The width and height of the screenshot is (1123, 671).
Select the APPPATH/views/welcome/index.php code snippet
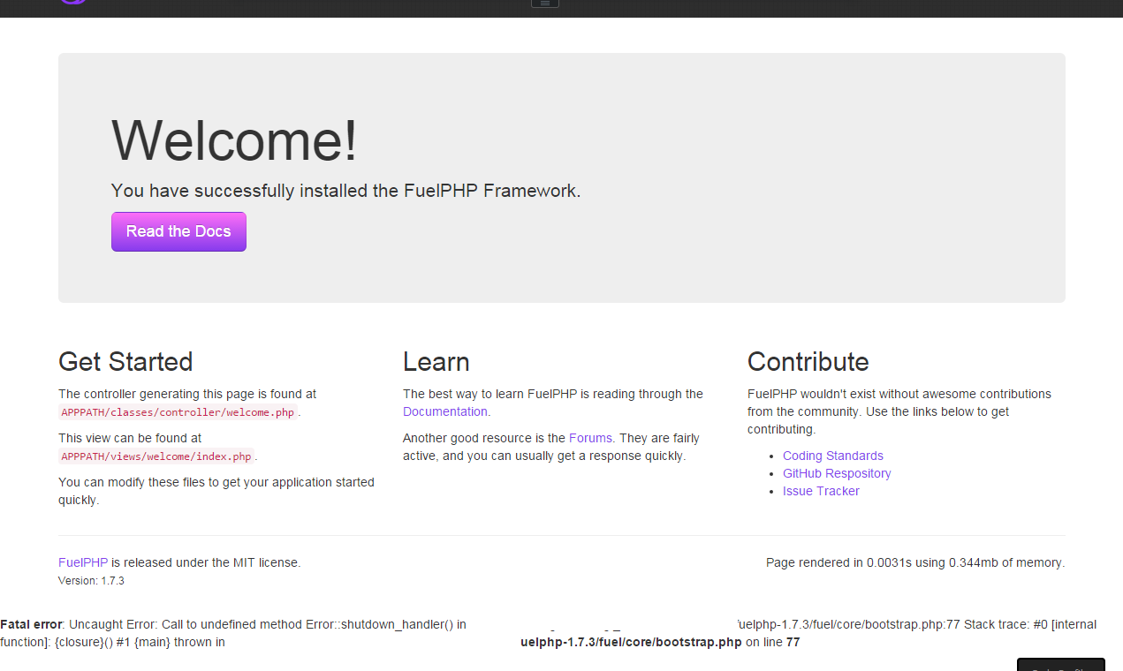pos(156,456)
